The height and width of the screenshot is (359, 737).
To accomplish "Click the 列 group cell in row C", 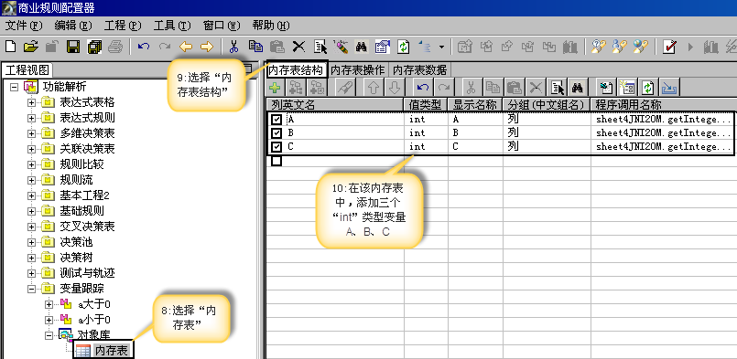I will click(x=547, y=147).
